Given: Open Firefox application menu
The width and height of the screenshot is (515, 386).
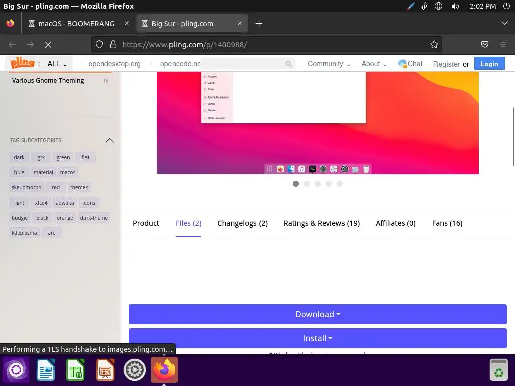Looking at the screenshot, I should tap(503, 44).
